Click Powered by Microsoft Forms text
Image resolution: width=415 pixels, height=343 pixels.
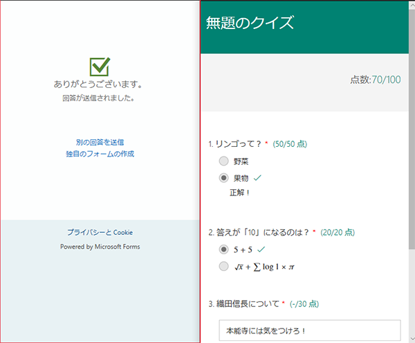click(x=100, y=247)
